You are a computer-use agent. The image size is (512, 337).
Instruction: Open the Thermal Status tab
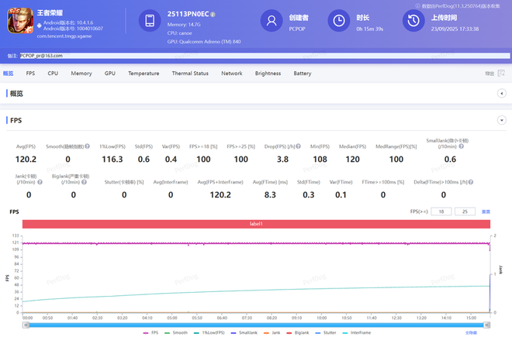(x=190, y=74)
